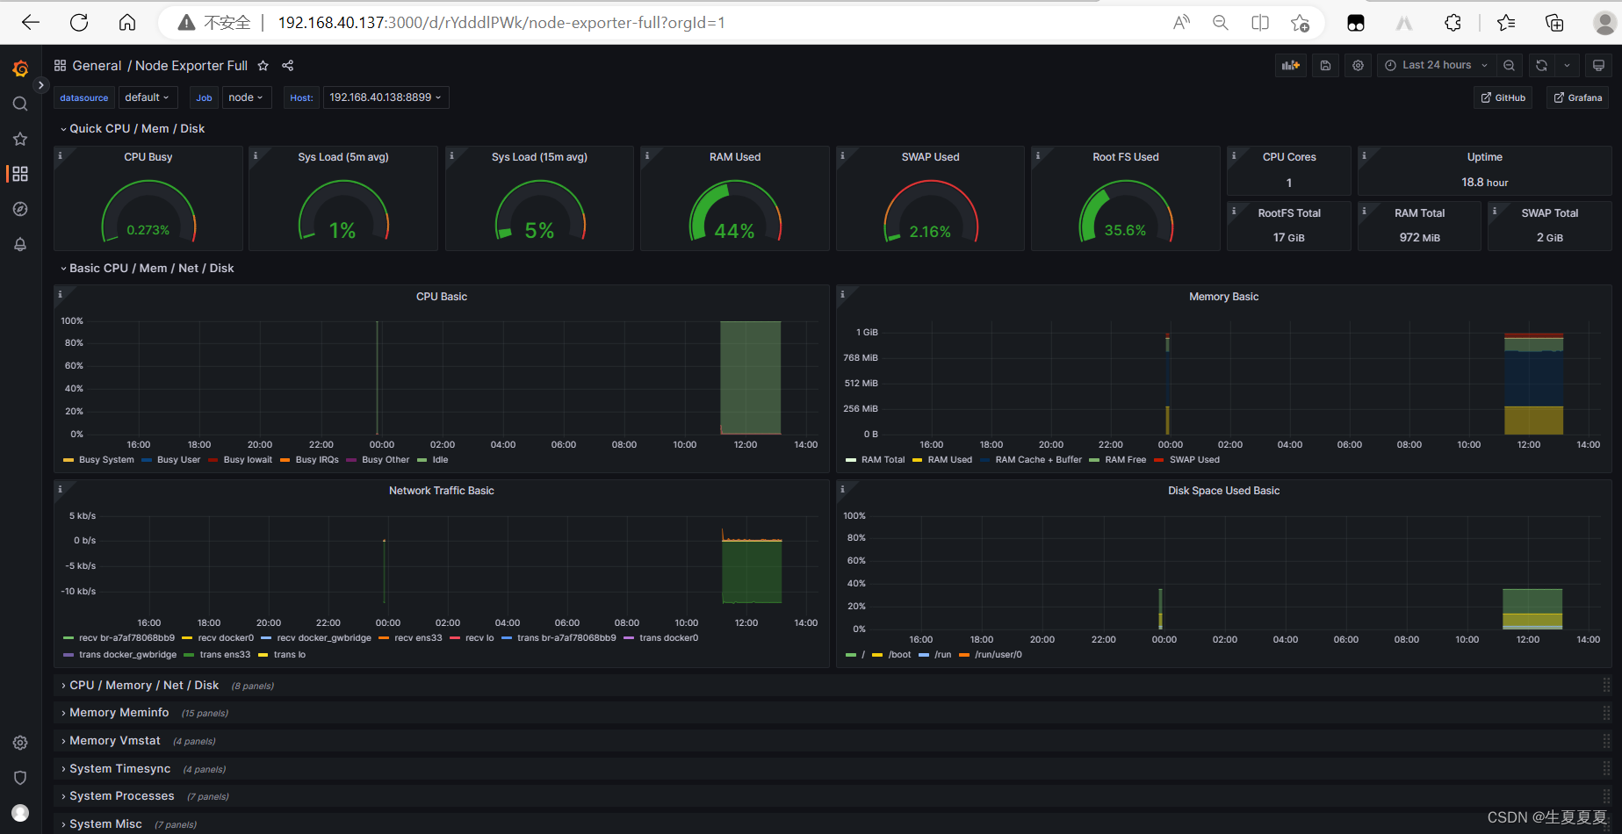The image size is (1622, 834).
Task: Refresh the dashboard with the refresh icon
Action: pos(1540,65)
